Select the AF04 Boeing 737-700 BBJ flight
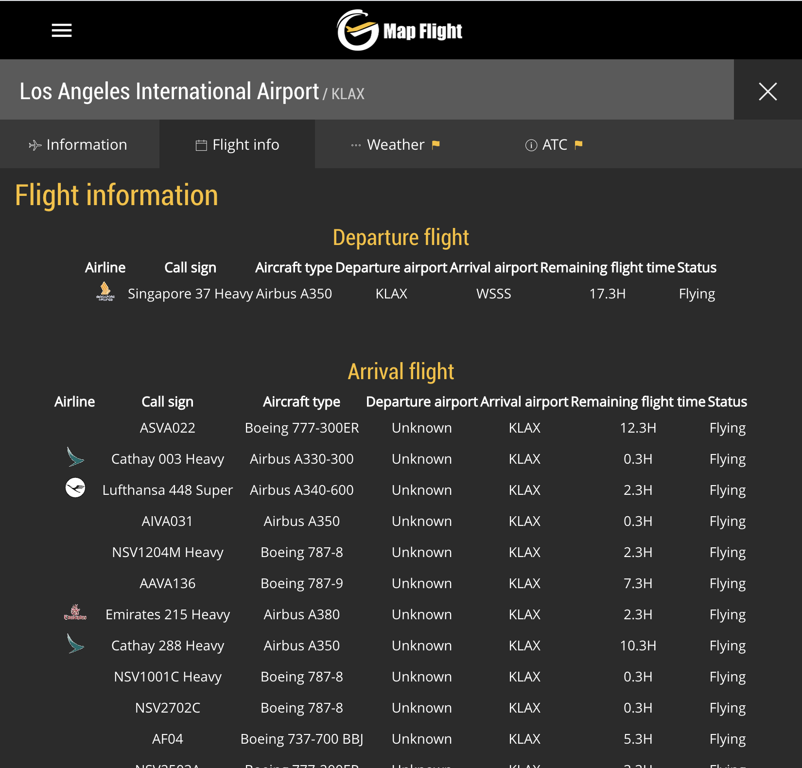This screenshot has width=802, height=768. click(168, 739)
